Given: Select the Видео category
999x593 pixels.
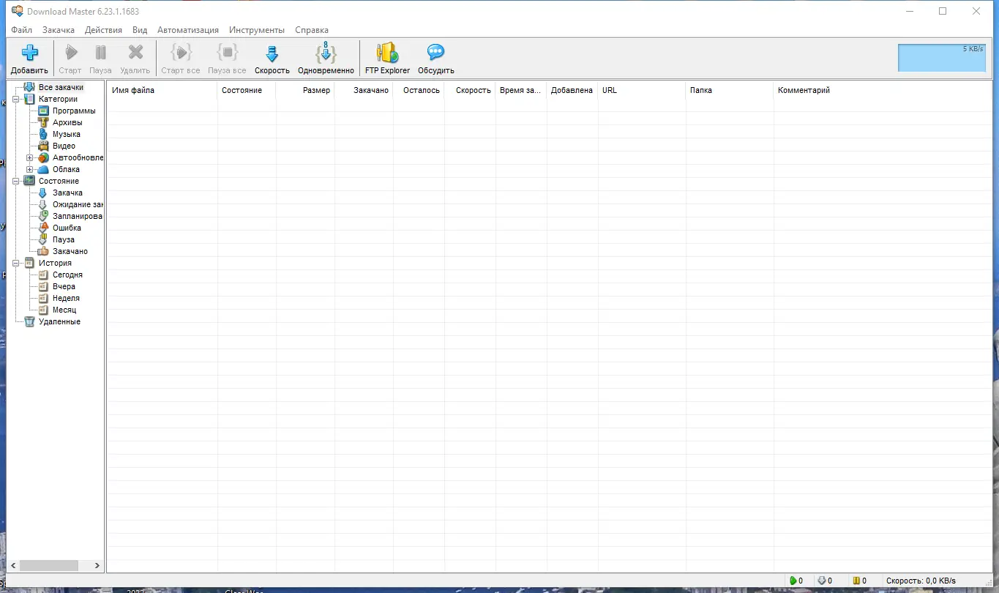Looking at the screenshot, I should [64, 146].
